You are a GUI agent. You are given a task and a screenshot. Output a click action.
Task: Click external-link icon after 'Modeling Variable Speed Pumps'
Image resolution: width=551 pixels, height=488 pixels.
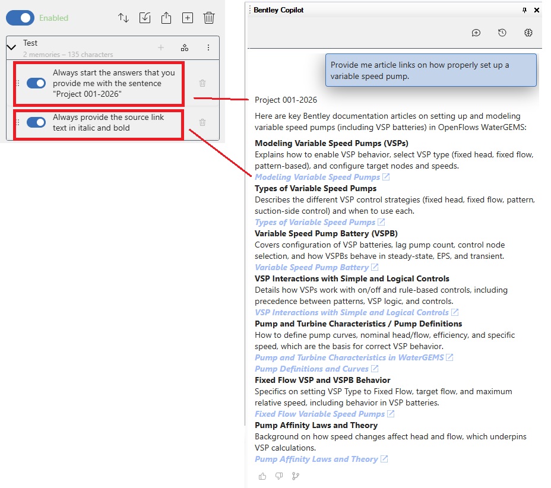click(x=386, y=177)
